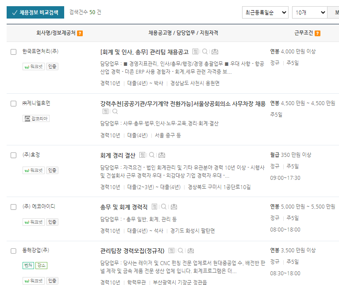
Task: Click company name (주) 에코아이디
Action: [39, 206]
